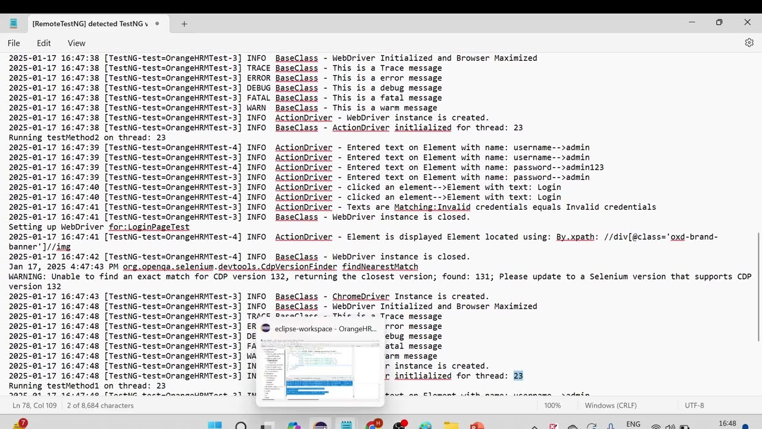Click 'This is a debug message' at 16:47:38
This screenshot has width=762, height=429.
tap(387, 88)
